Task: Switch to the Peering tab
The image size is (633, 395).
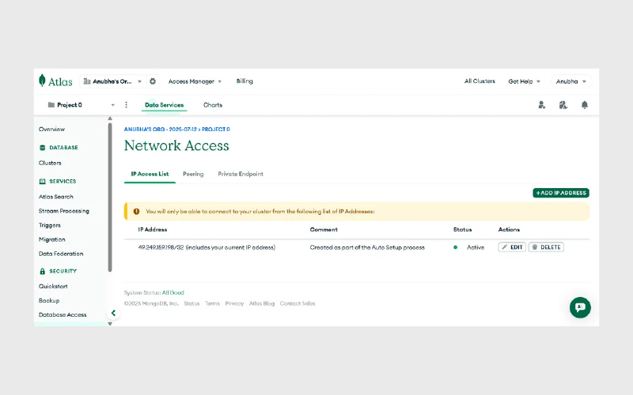Action: pos(193,174)
